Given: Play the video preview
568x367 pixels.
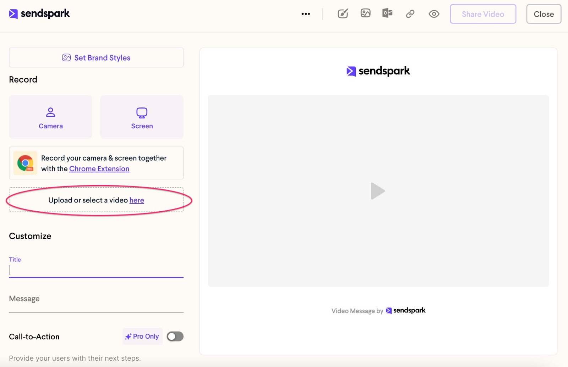Looking at the screenshot, I should 378,191.
